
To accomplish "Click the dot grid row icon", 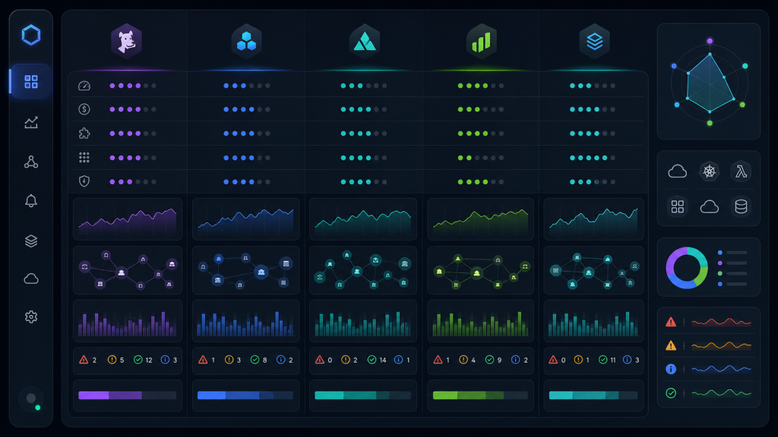I will (x=84, y=158).
